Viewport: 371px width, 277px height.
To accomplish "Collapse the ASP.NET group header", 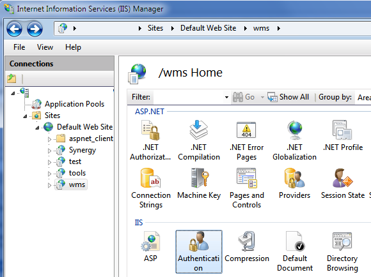I will [150, 111].
